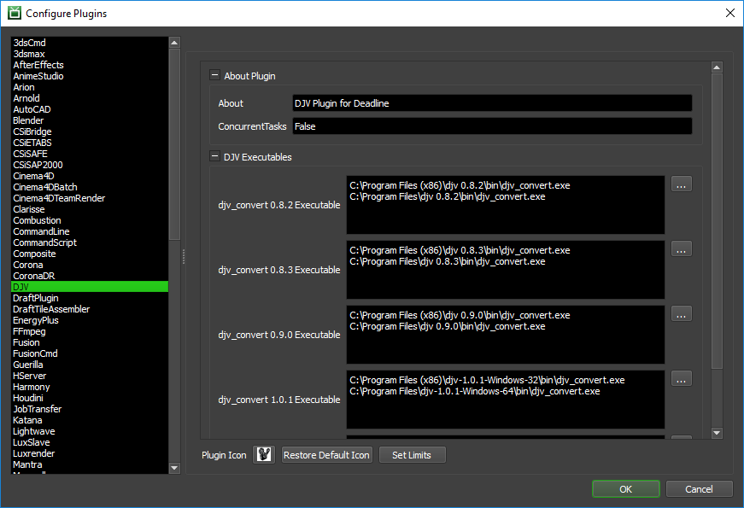Click the Restore Default Icon button
This screenshot has width=744, height=508.
click(326, 454)
